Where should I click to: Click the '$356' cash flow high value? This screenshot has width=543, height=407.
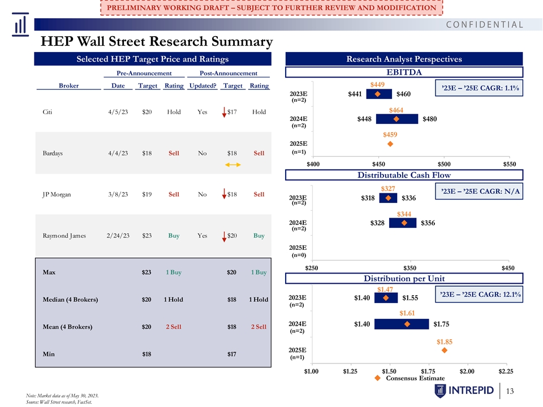[428, 223]
